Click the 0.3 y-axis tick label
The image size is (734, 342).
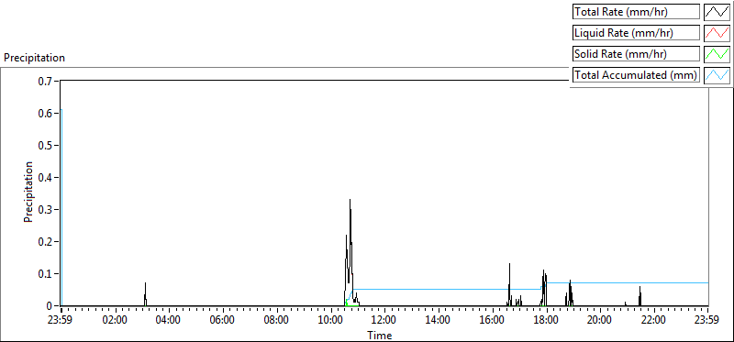(x=46, y=210)
